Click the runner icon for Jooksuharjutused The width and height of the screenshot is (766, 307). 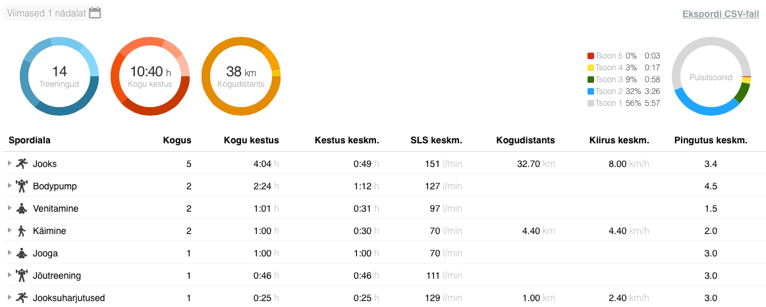click(x=22, y=298)
